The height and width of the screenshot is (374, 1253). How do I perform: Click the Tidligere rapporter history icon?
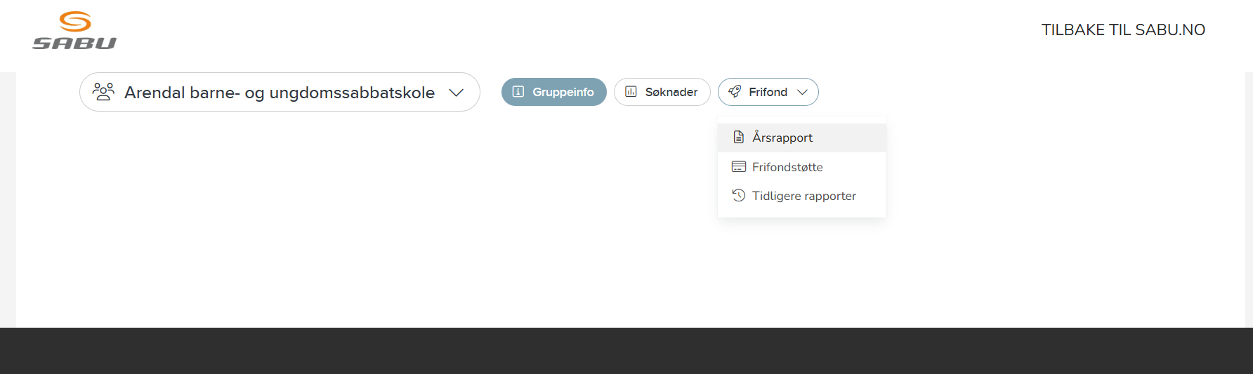click(738, 196)
